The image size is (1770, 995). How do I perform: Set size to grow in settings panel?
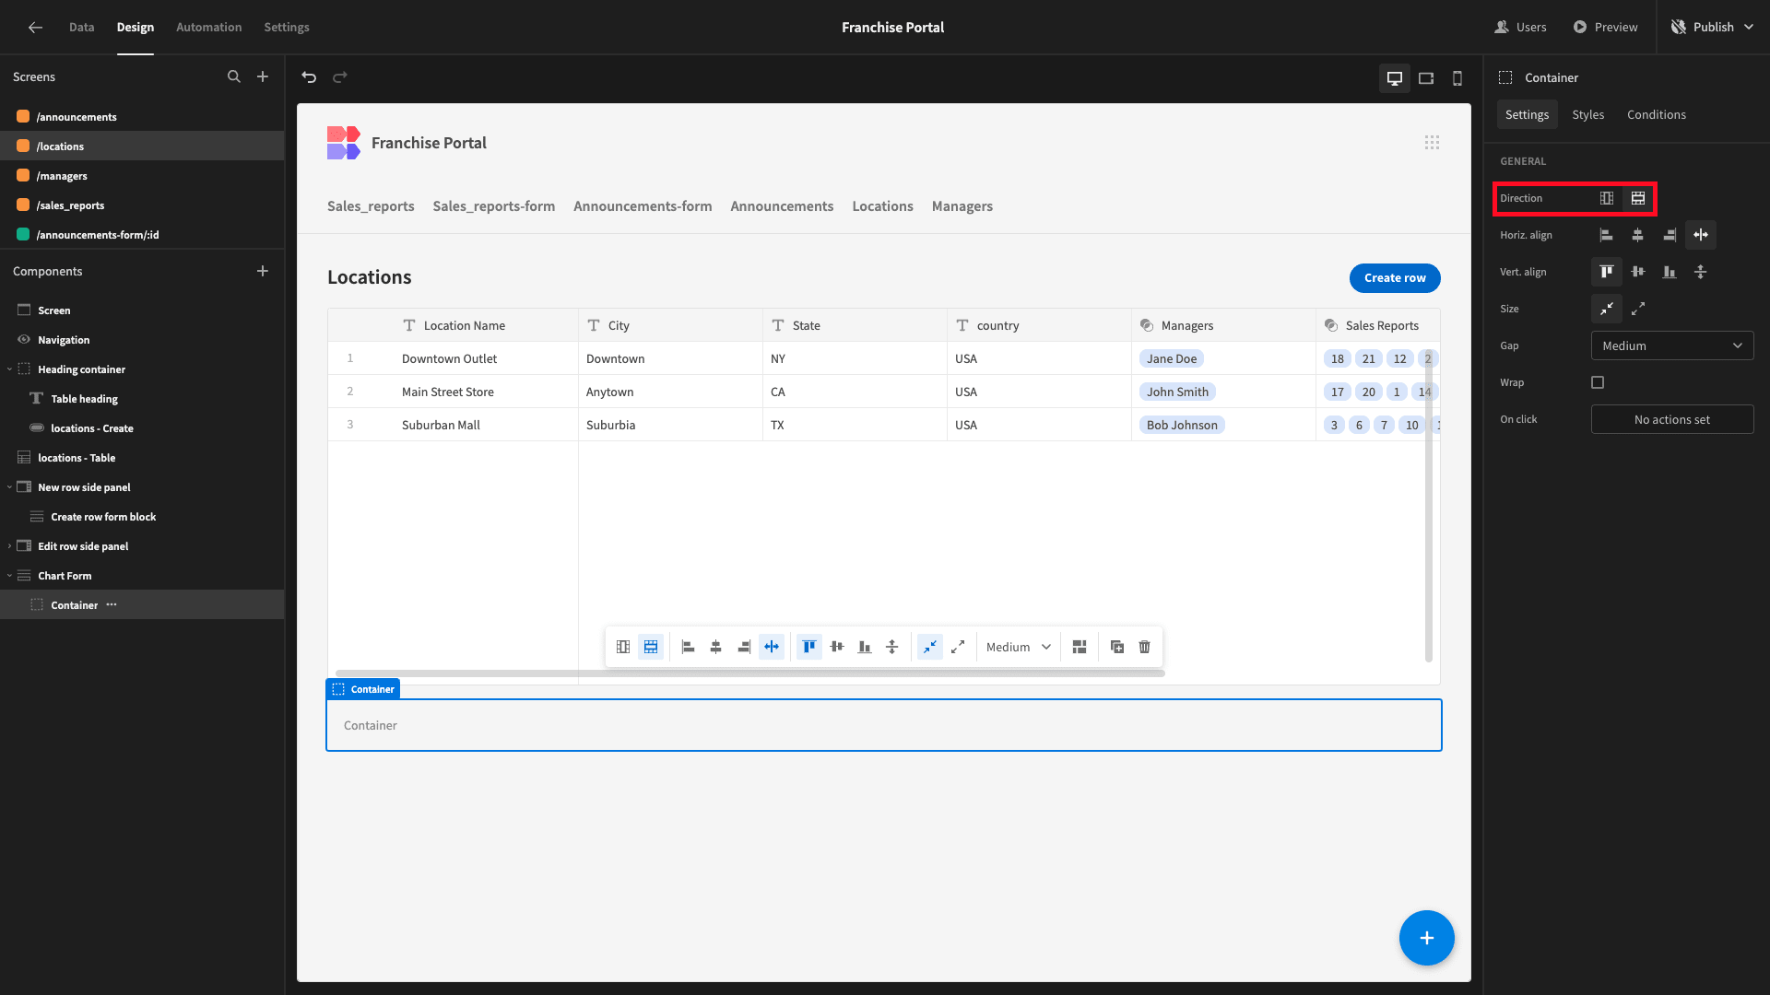pyautogui.click(x=1638, y=309)
